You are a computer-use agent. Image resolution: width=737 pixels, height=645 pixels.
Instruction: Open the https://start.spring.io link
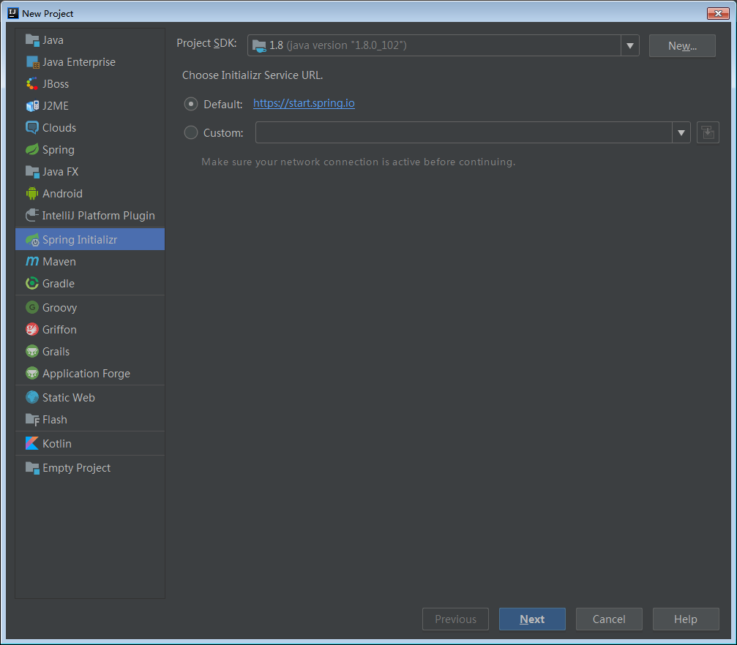[x=304, y=103]
